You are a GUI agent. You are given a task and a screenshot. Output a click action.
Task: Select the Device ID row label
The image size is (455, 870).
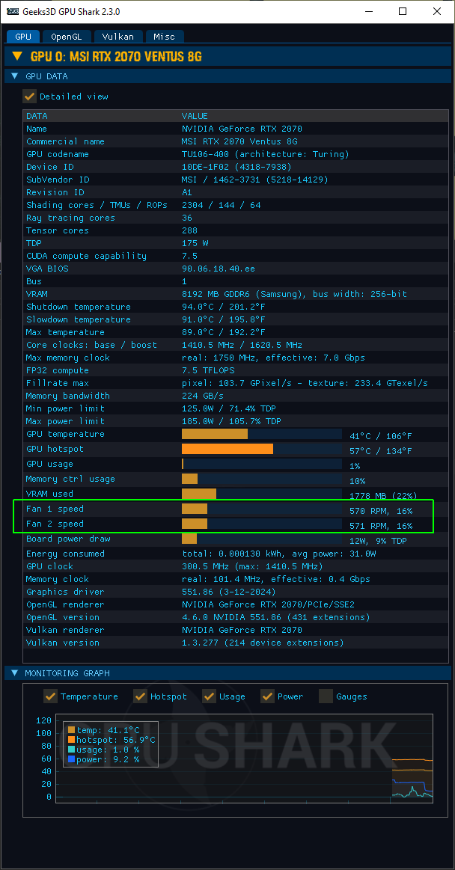(x=50, y=167)
